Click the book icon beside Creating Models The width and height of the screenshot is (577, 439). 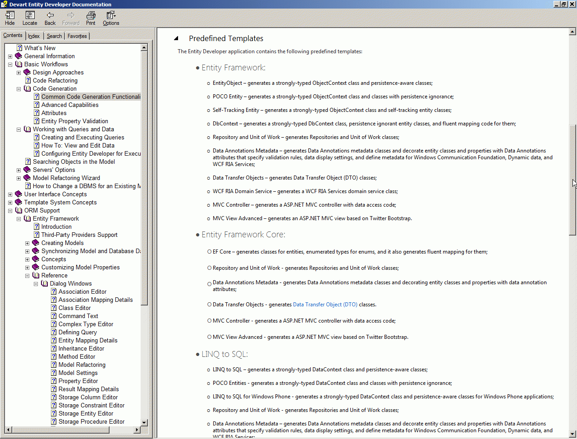coord(36,243)
